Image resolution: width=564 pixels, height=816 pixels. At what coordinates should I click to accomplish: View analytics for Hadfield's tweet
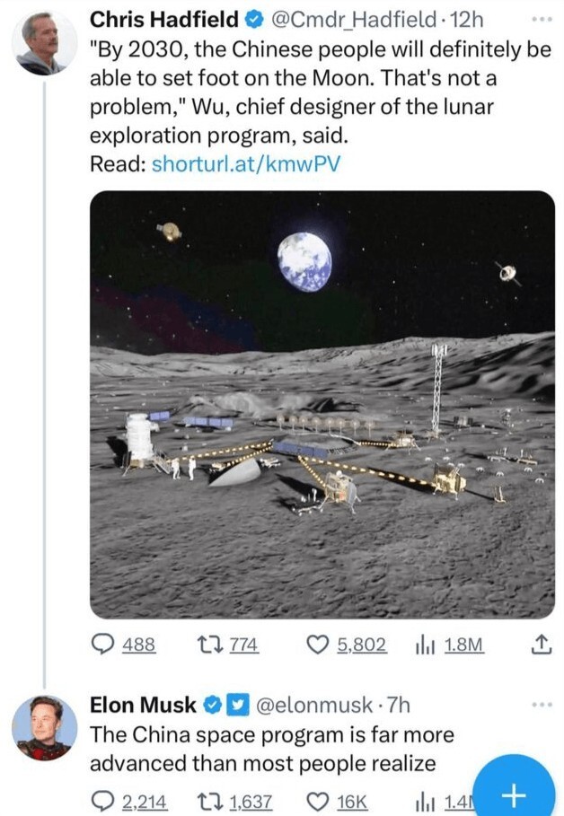(x=424, y=644)
